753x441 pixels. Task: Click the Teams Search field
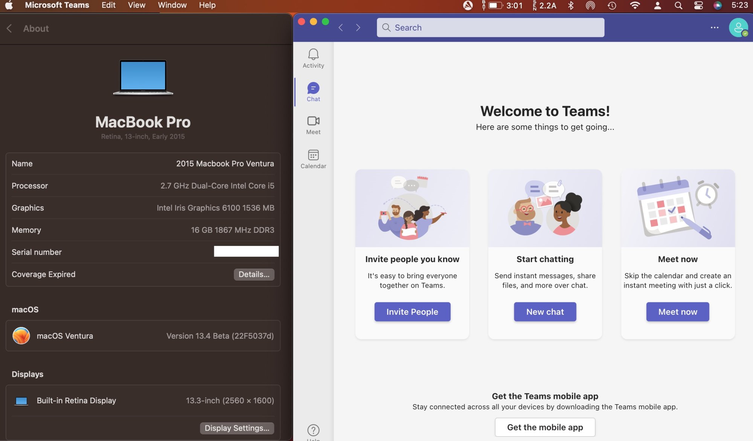(490, 27)
